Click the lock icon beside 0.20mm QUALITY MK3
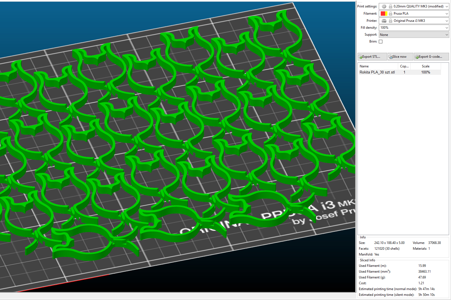Image resolution: width=451 pixels, height=300 pixels. (x=390, y=6)
